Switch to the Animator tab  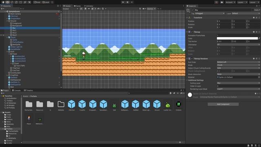click(89, 6)
